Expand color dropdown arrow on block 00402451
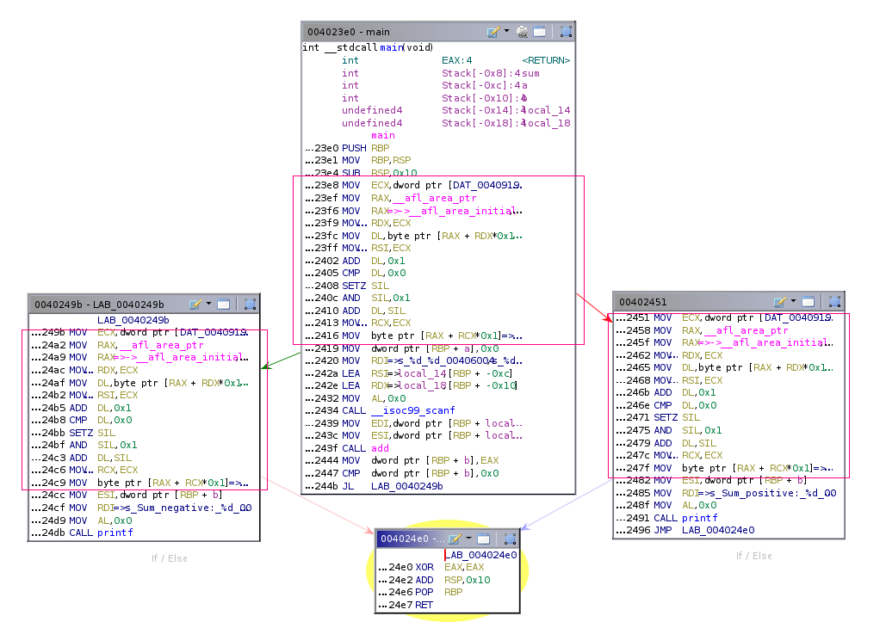 (794, 302)
